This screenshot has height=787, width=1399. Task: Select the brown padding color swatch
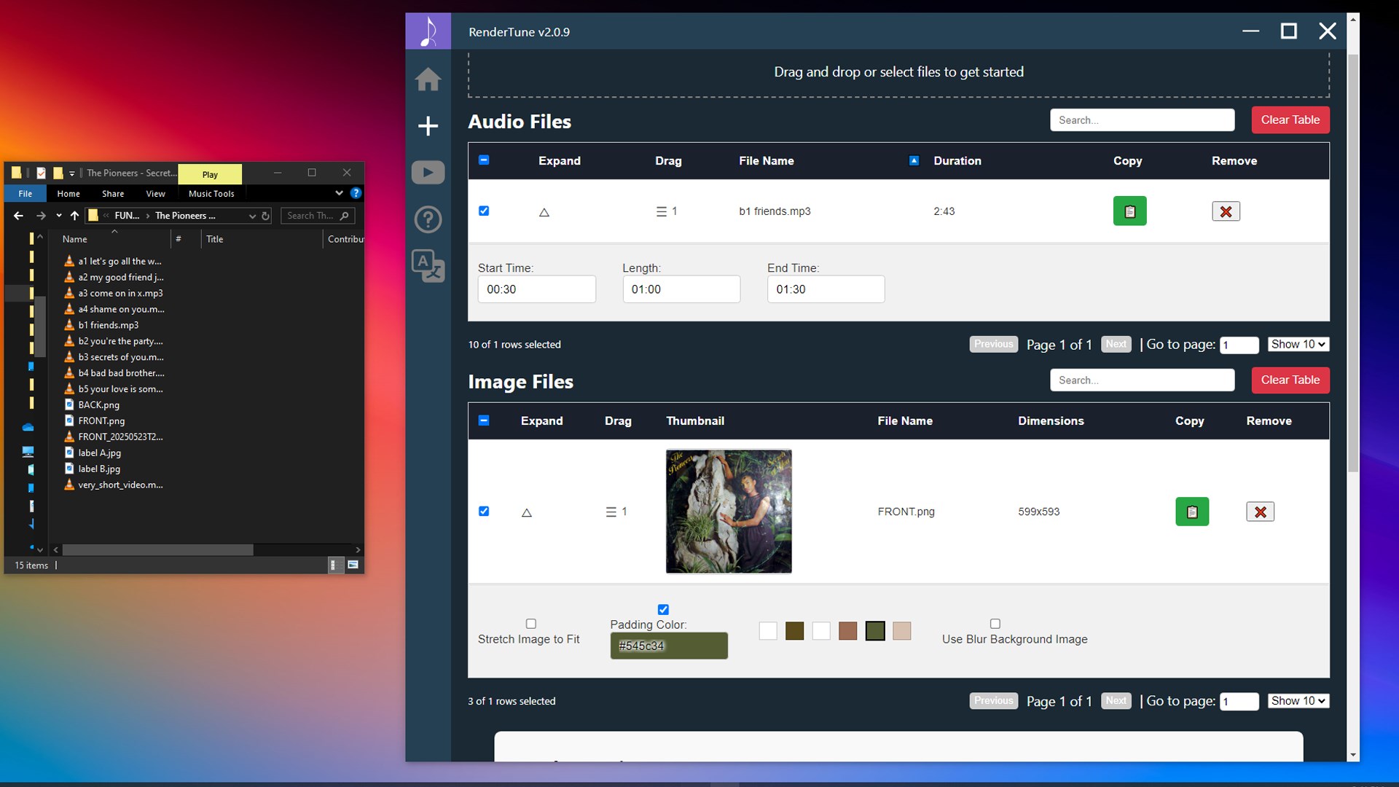click(x=847, y=631)
